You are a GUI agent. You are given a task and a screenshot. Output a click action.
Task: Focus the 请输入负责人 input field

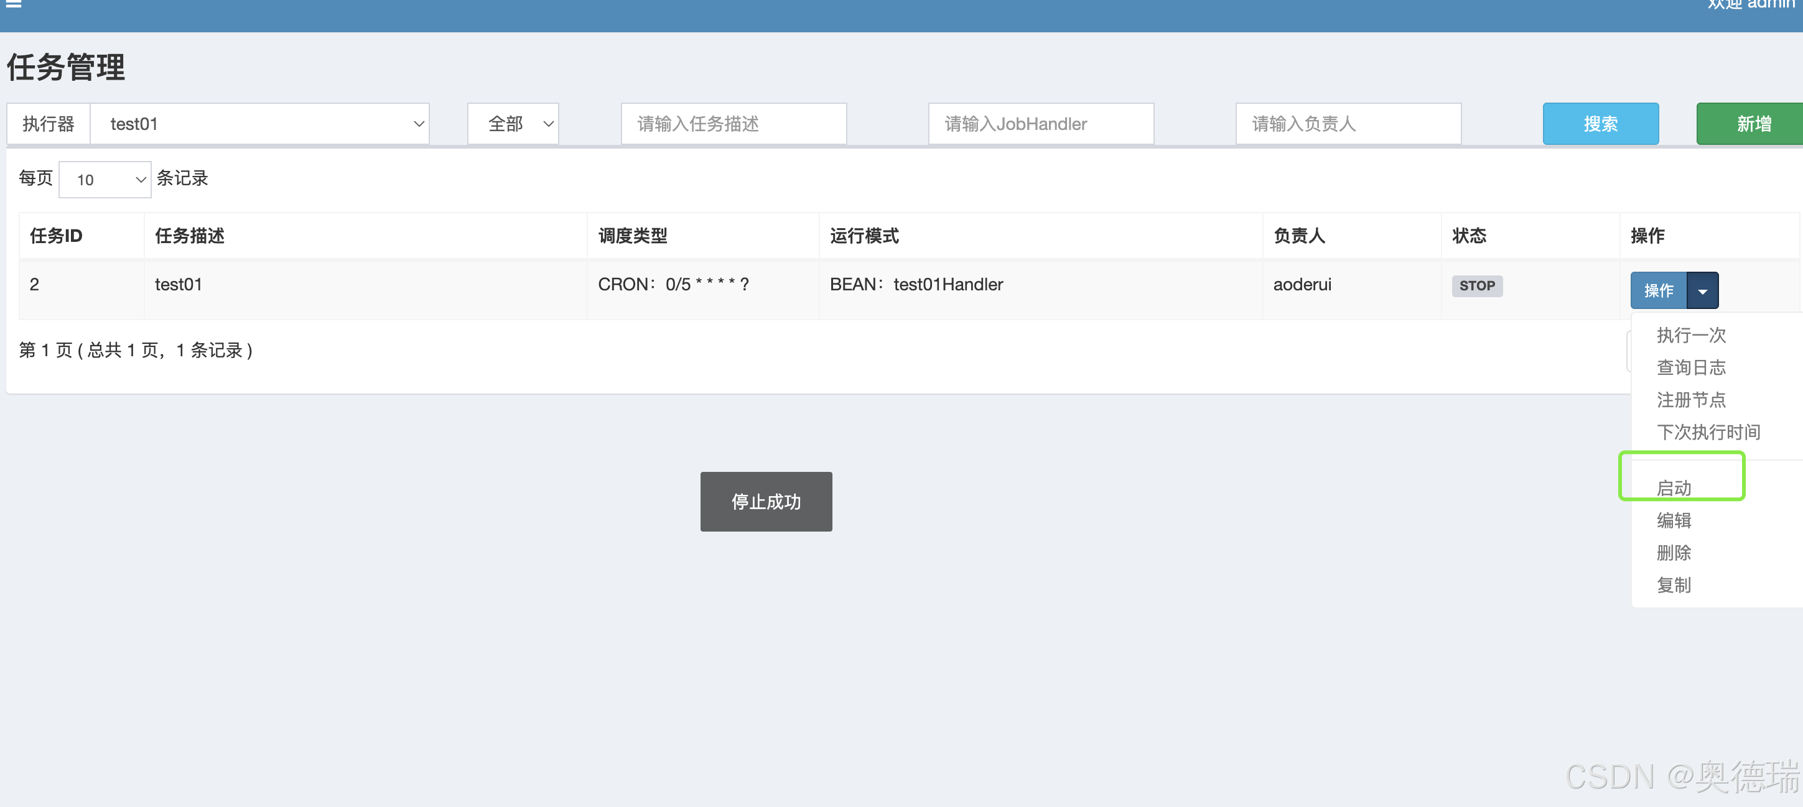click(x=1348, y=124)
